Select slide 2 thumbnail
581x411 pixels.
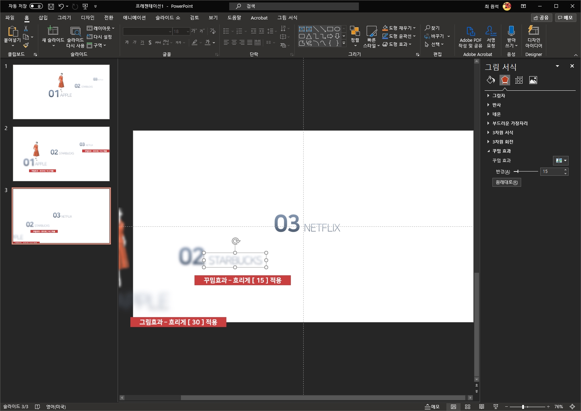[61, 154]
